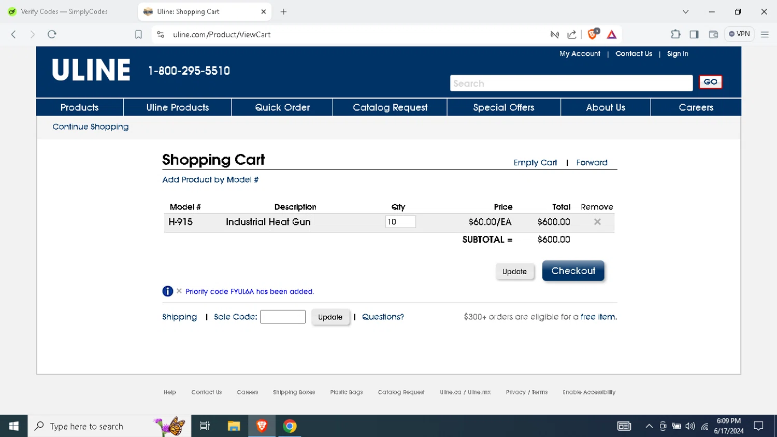Click the Shipping link

click(x=179, y=317)
